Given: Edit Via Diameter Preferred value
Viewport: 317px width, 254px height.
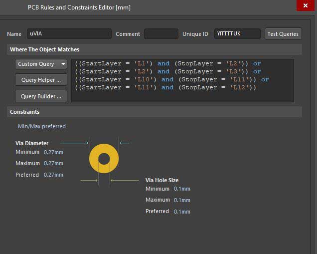Looking at the screenshot, I should [x=53, y=175].
